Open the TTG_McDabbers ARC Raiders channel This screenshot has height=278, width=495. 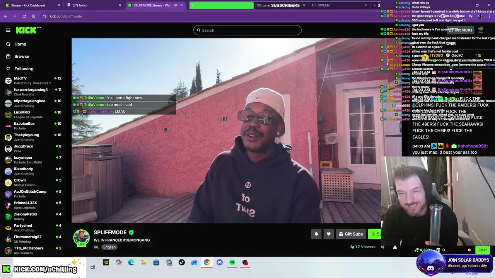pos(33,250)
